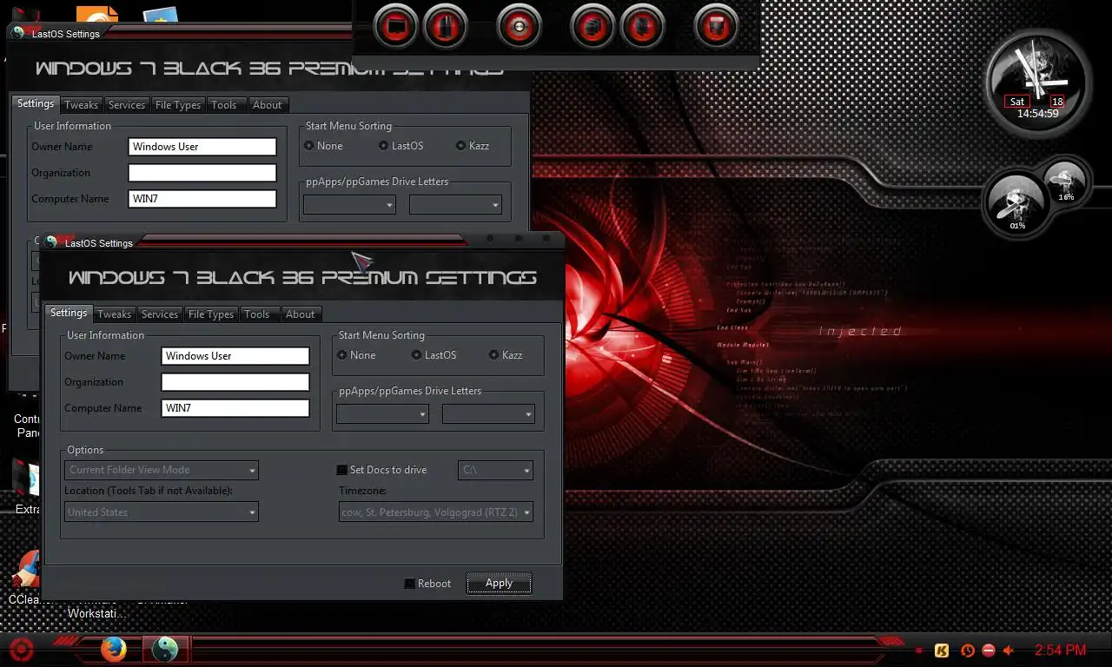Open the Timezone dropdown showing Volgograd
The height and width of the screenshot is (667, 1112).
pyautogui.click(x=435, y=512)
